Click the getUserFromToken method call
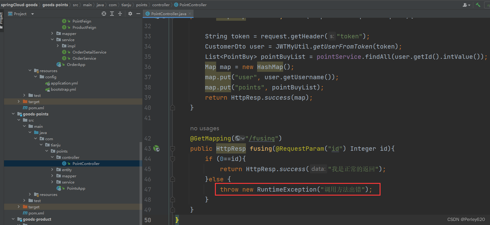The height and width of the screenshot is (225, 490). pyautogui.click(x=343, y=46)
